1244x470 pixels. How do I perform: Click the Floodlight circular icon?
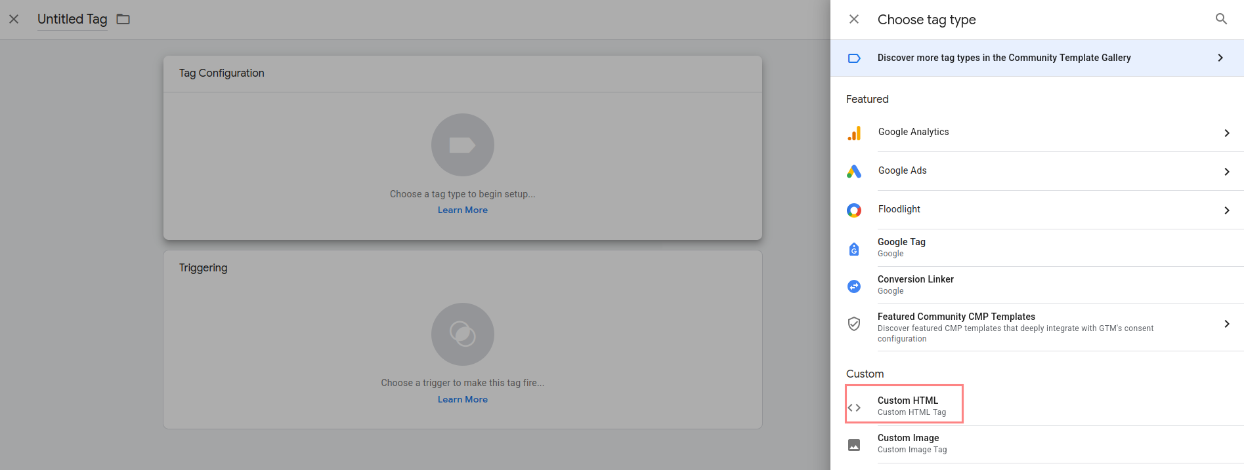pos(854,210)
